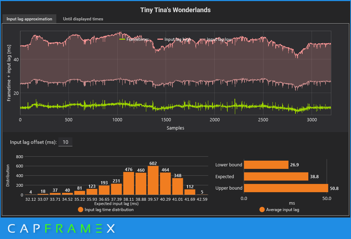Click the orange Input lag time distribution marker
The image size is (351, 239).
click(80, 210)
